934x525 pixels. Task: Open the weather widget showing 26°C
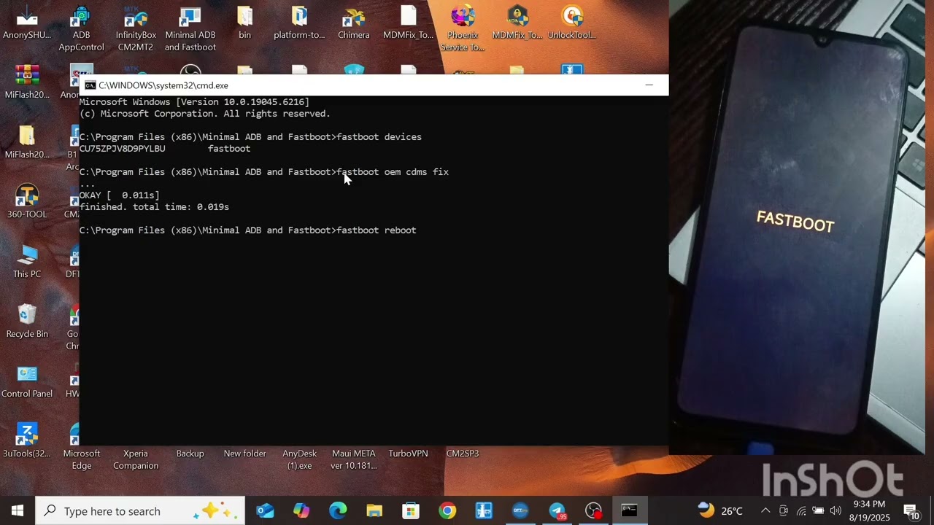(719, 510)
